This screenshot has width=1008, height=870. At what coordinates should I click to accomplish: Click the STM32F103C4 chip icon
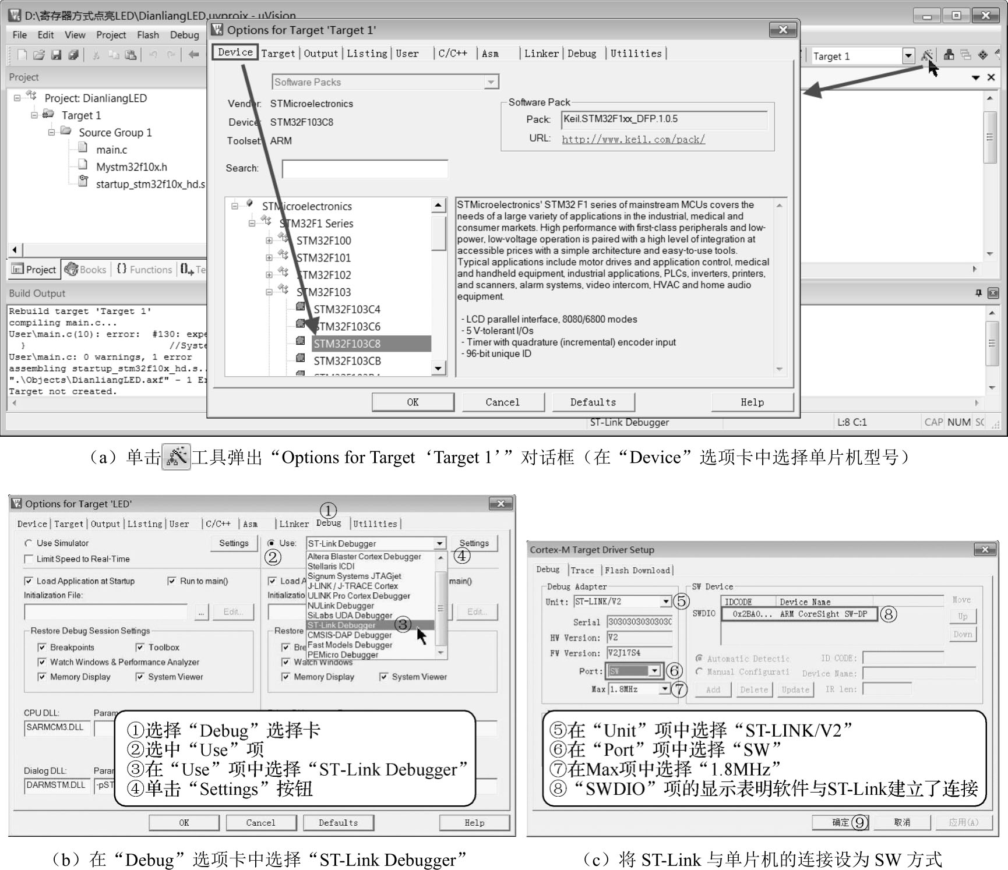click(301, 307)
